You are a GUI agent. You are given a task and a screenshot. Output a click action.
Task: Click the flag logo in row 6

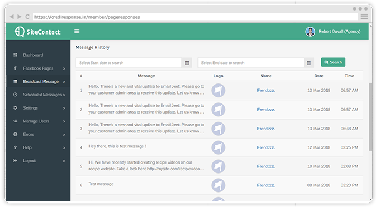click(219, 185)
